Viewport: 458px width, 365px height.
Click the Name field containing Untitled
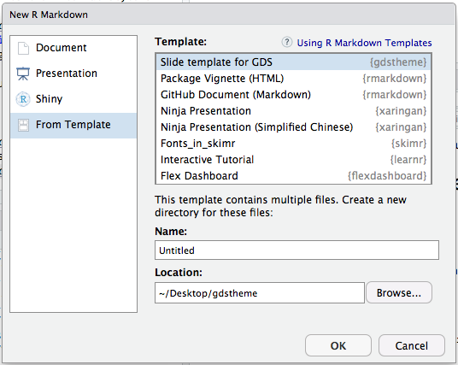click(297, 250)
